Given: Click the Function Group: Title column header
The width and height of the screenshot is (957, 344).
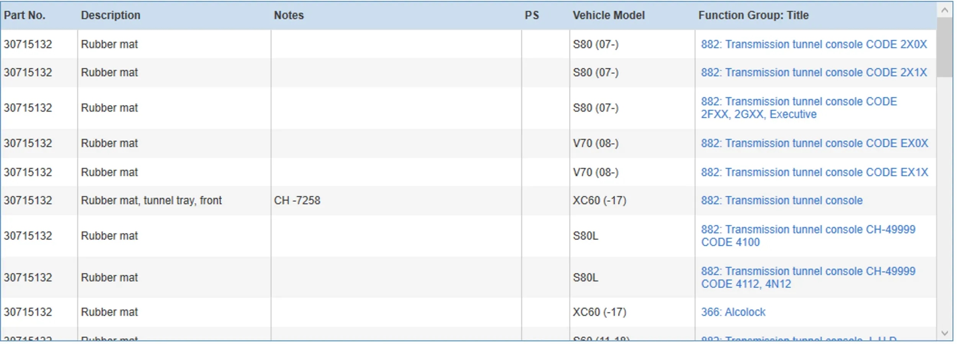Looking at the screenshot, I should point(753,15).
